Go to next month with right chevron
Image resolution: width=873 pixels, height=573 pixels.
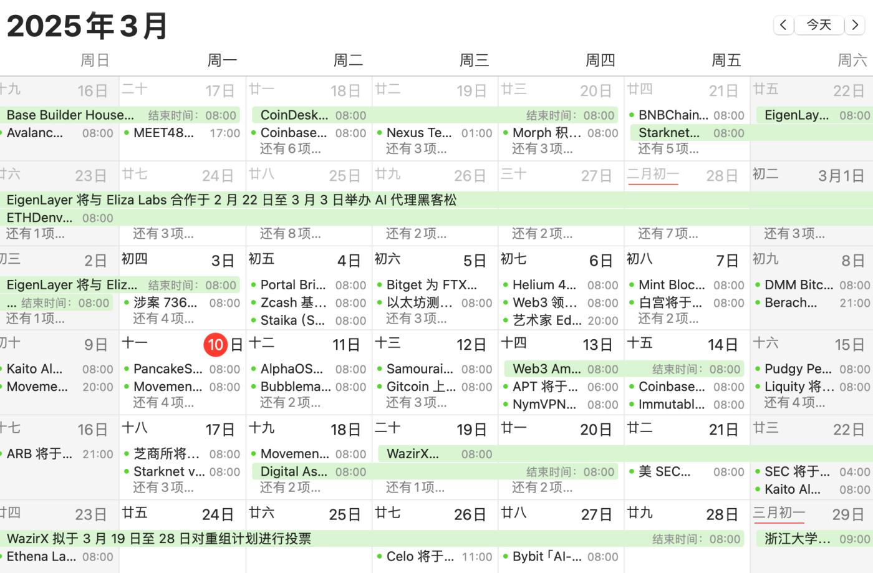pos(855,25)
